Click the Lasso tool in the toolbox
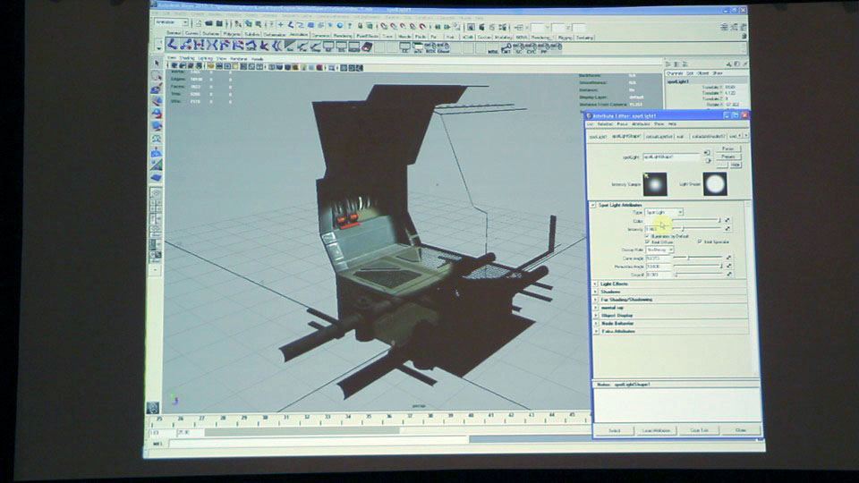The image size is (859, 483). (156, 76)
